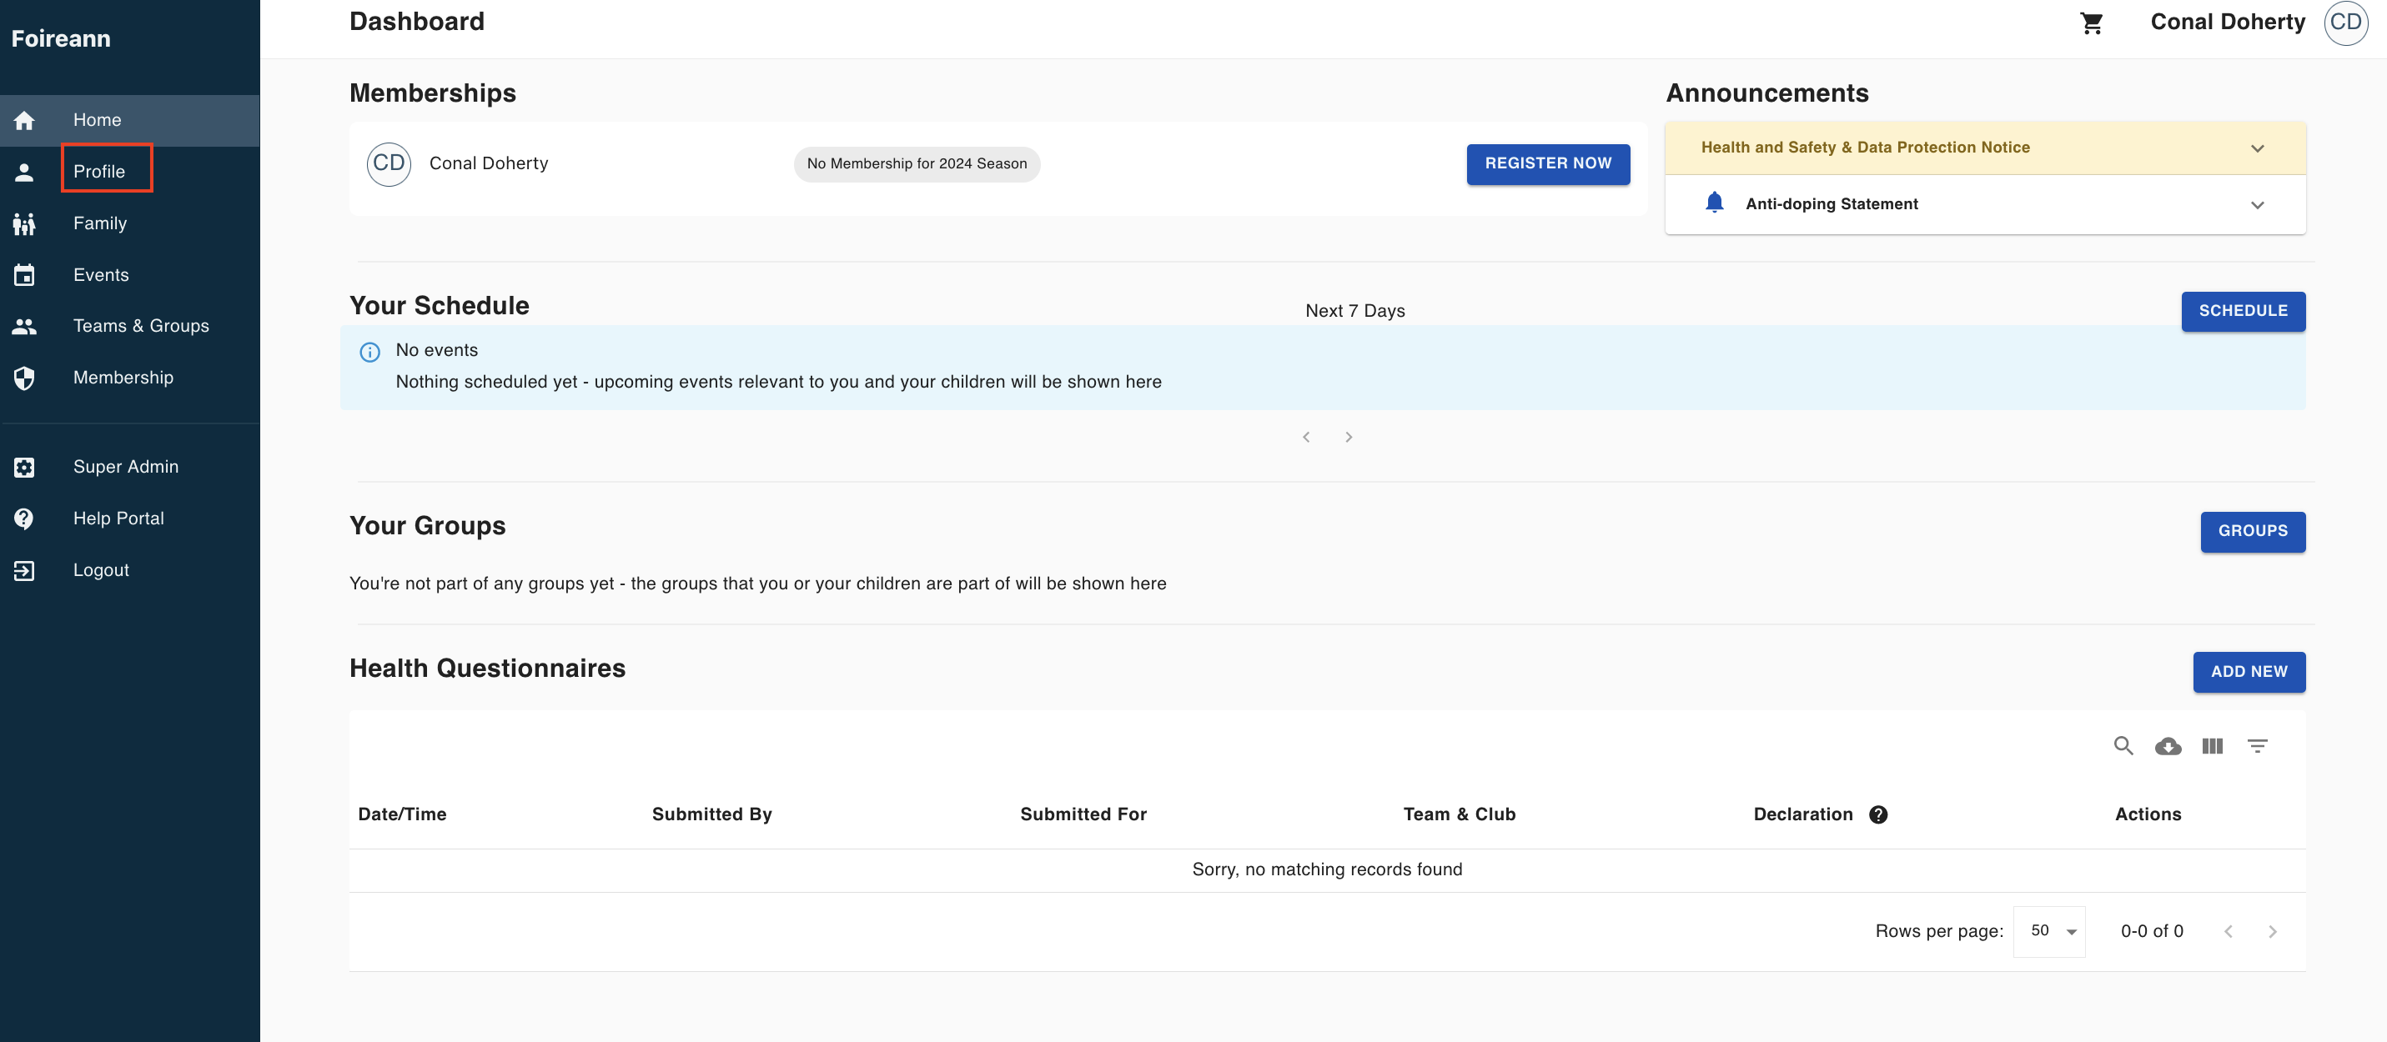Click the Logout exit icon
The height and width of the screenshot is (1042, 2387).
click(x=24, y=570)
